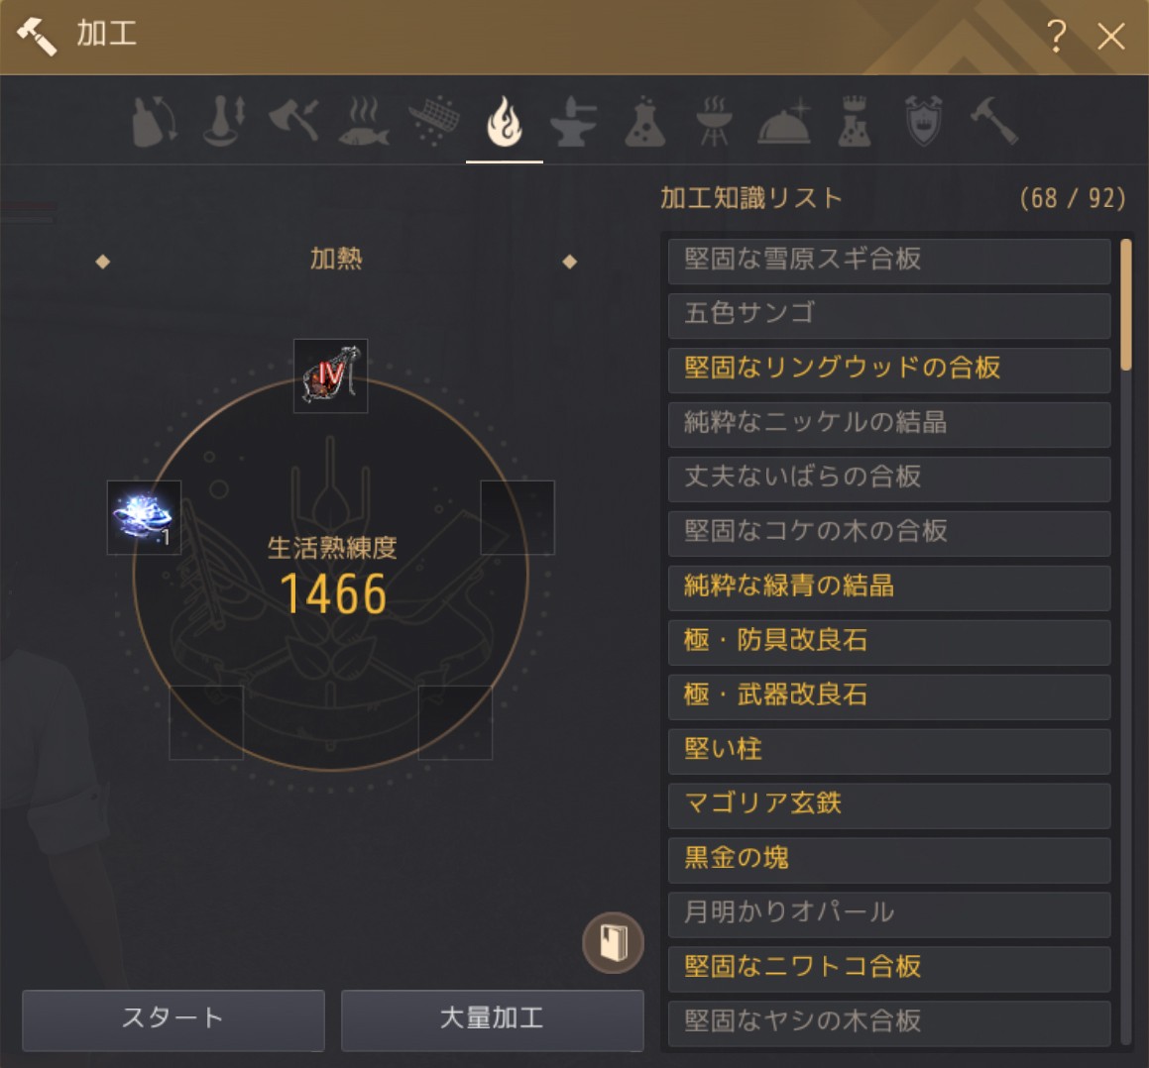Choose 黒金の塊 in the knowledge list
Viewport: 1149px width, 1068px height.
pyautogui.click(x=889, y=859)
